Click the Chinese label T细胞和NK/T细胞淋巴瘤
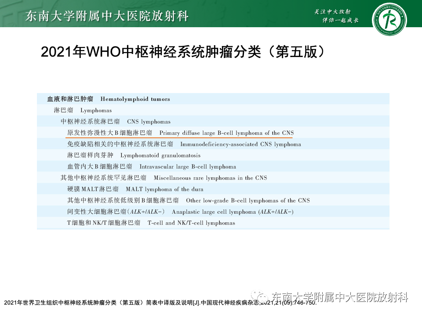The height and width of the screenshot is (316, 422). [x=104, y=223]
